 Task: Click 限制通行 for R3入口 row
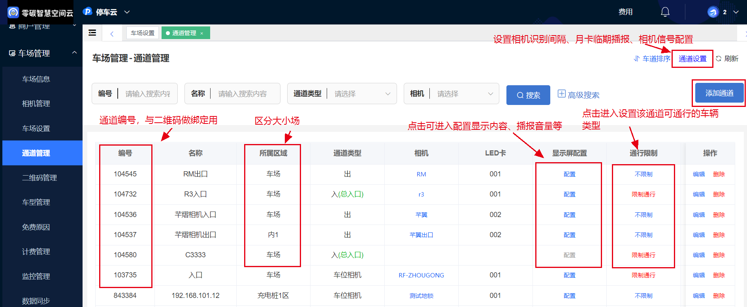(644, 194)
